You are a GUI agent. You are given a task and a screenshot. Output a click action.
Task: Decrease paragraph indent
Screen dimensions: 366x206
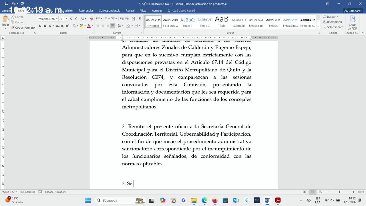pyautogui.click(x=122, y=19)
